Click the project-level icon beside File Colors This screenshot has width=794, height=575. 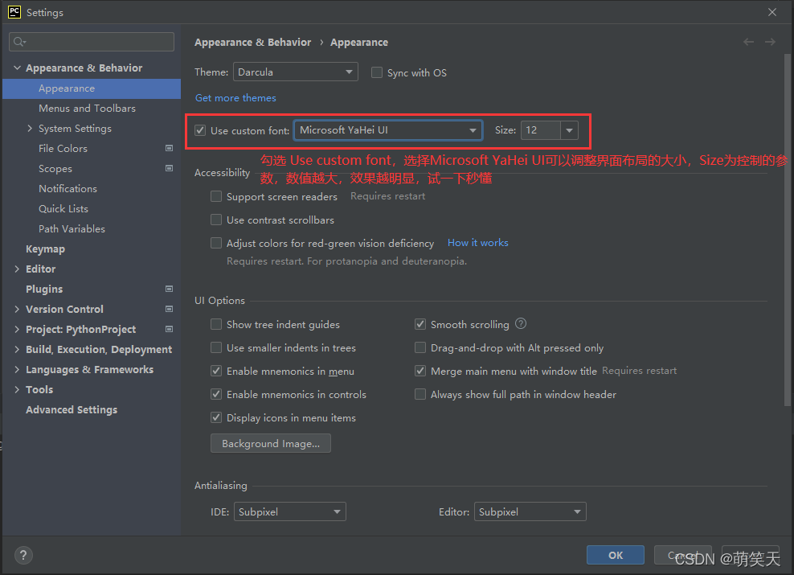[x=169, y=148]
